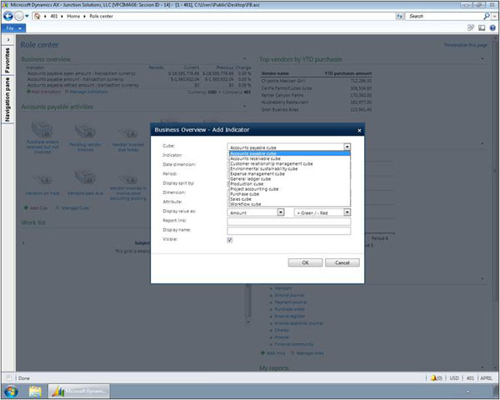Open Windows Explorer from the taskbar
500x400 pixels.
coord(37,390)
